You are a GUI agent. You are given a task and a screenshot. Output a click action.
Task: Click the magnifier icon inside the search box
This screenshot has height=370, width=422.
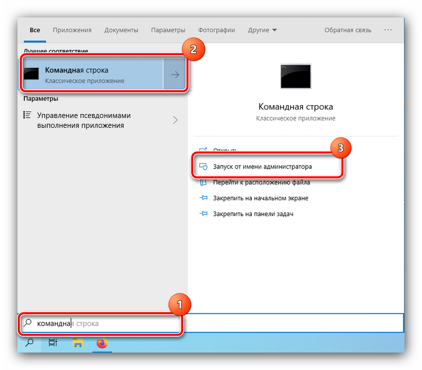point(27,322)
